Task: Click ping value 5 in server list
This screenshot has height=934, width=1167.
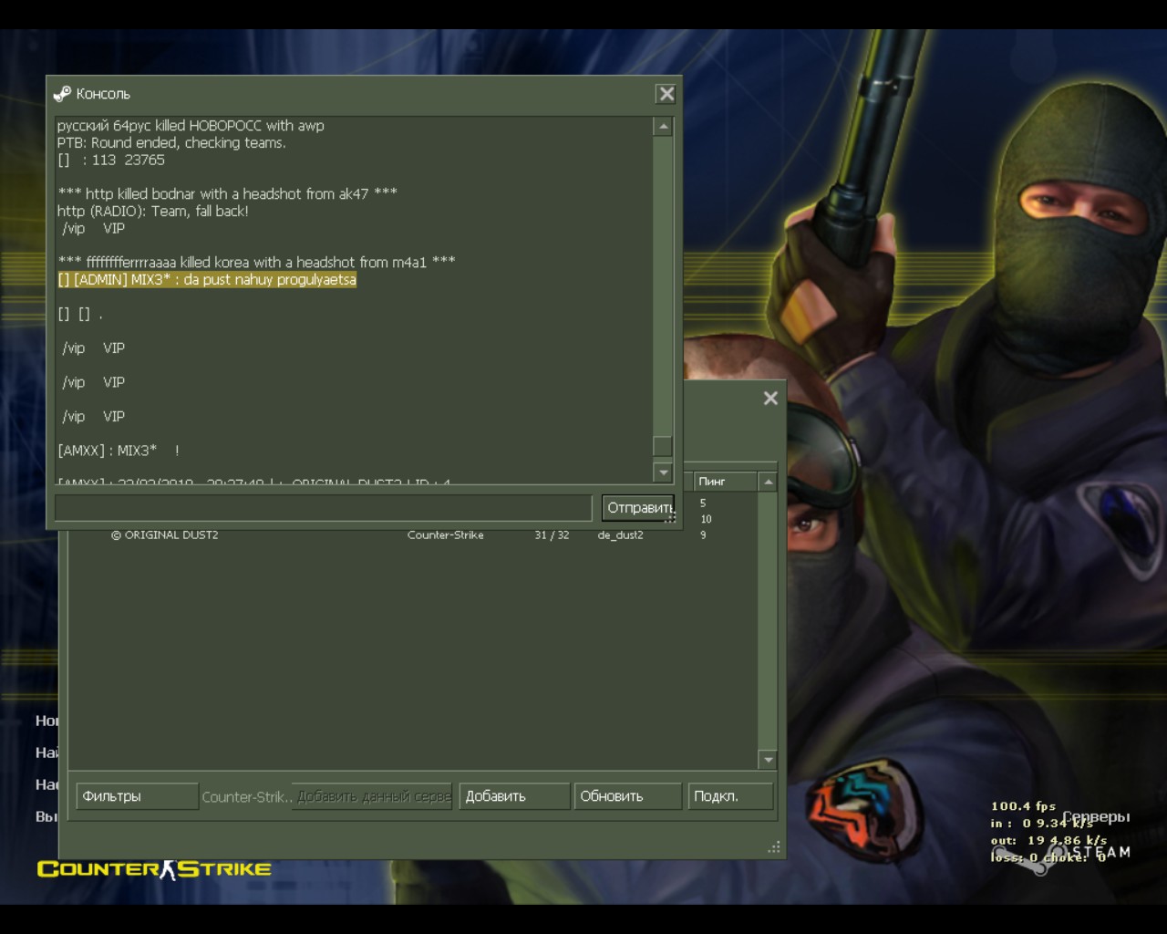Action: (703, 503)
